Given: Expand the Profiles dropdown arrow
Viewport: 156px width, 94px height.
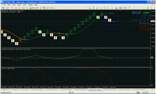Looking at the screenshot, I should pyautogui.click(x=9, y=8).
